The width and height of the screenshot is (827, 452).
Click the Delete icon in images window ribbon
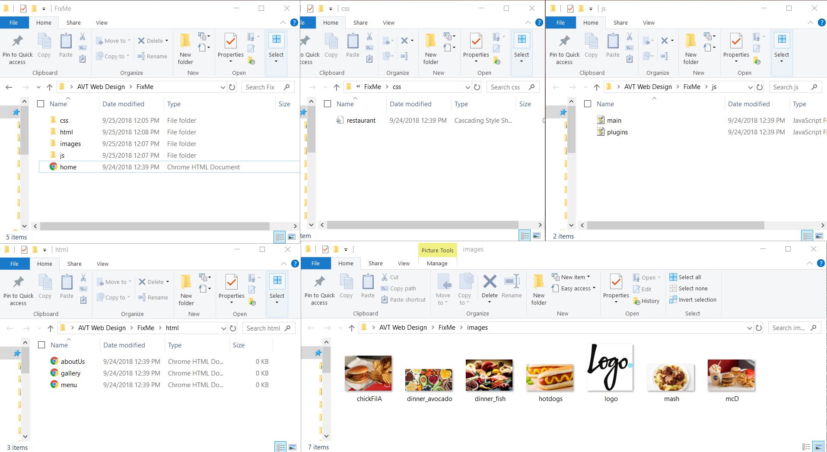pos(490,282)
